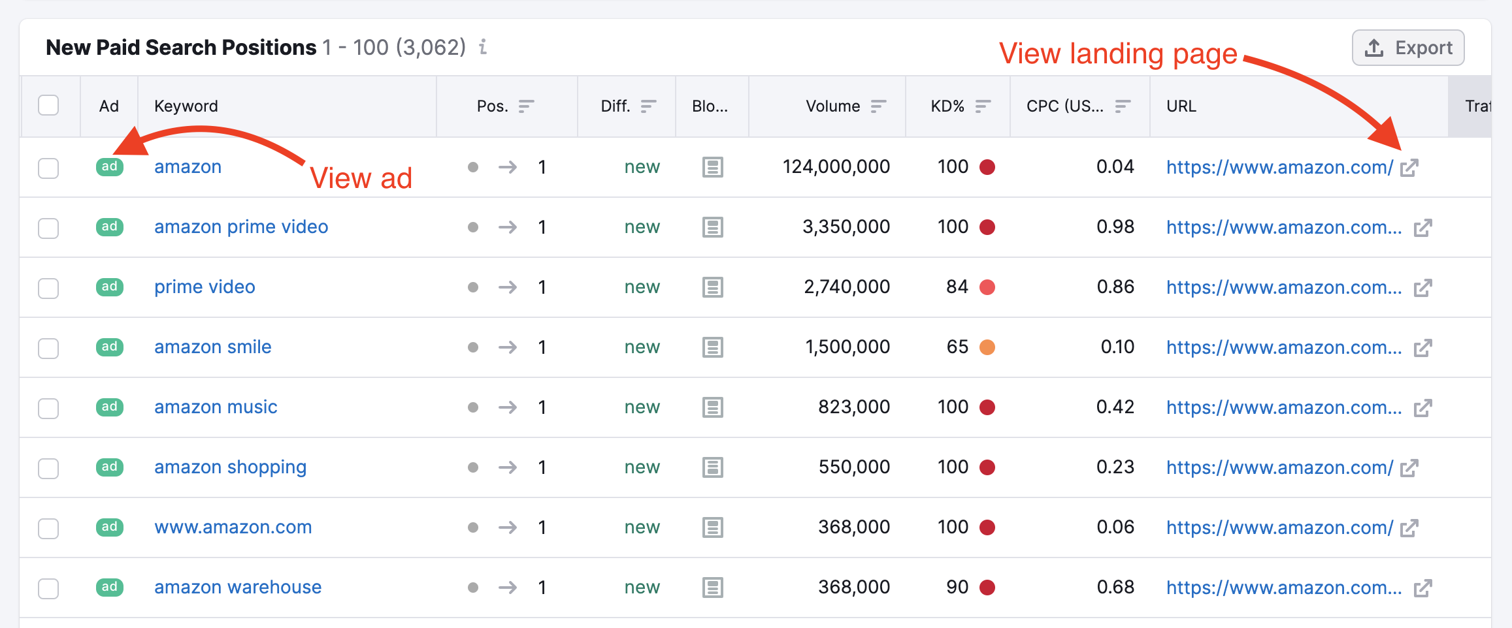Click the Keyword column header
Screen dimensions: 1512x628
[186, 106]
